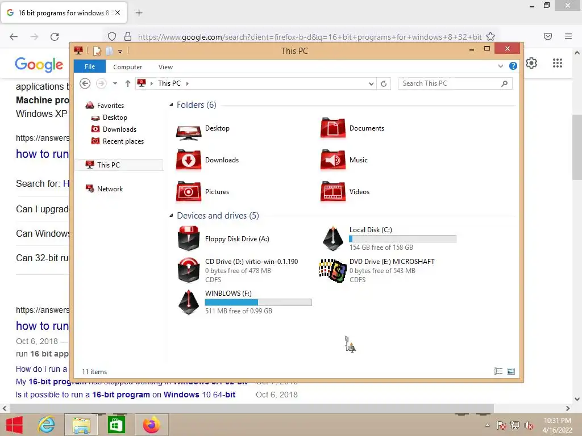Click New folder quick access toolbar icon

click(109, 51)
